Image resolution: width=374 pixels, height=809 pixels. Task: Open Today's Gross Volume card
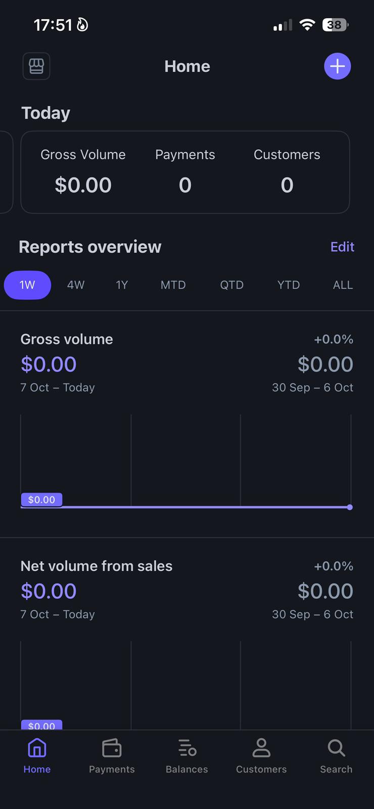click(x=83, y=172)
